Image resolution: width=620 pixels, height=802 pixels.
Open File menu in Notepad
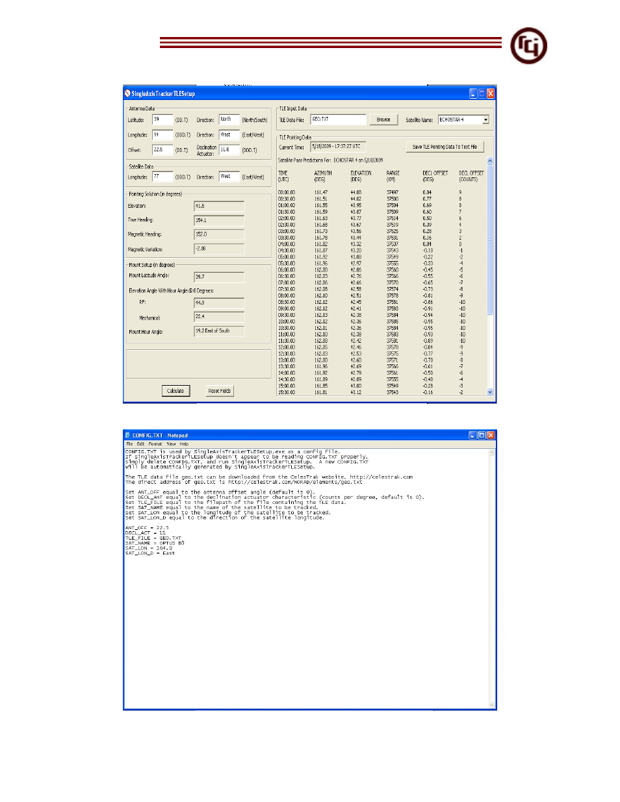[x=129, y=444]
